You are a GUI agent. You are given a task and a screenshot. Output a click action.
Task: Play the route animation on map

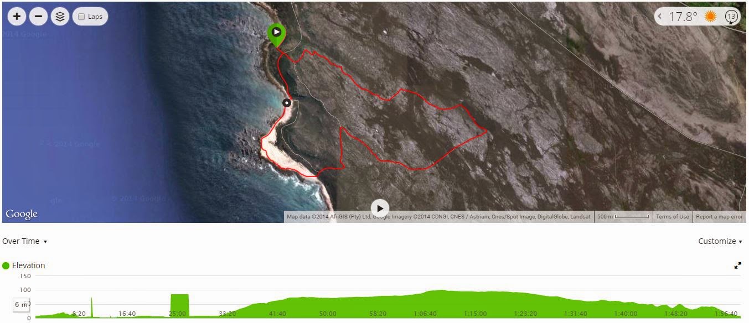[x=380, y=209]
